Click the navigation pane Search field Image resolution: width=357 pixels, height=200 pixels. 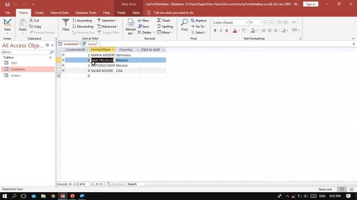pos(26,52)
